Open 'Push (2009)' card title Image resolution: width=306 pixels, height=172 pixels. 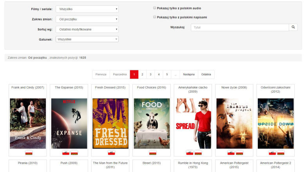tap(69, 163)
